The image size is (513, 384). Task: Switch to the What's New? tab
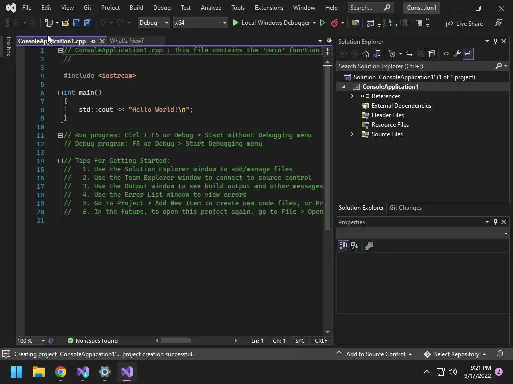tap(127, 41)
